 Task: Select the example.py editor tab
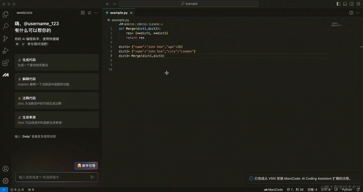(x=118, y=13)
